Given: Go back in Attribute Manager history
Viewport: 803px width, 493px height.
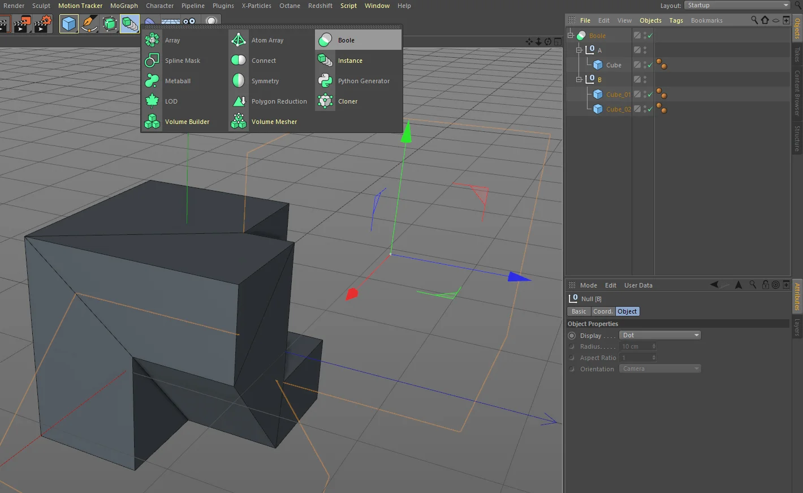Looking at the screenshot, I should [715, 285].
